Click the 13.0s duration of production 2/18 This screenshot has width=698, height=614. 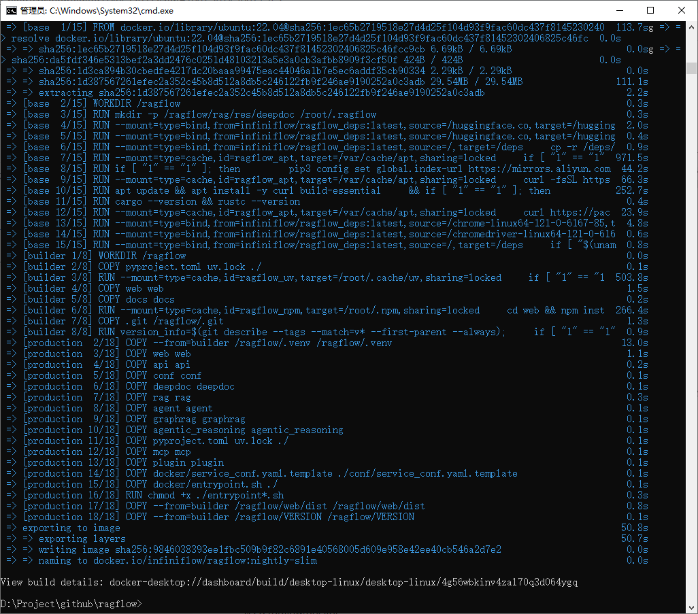coord(635,343)
